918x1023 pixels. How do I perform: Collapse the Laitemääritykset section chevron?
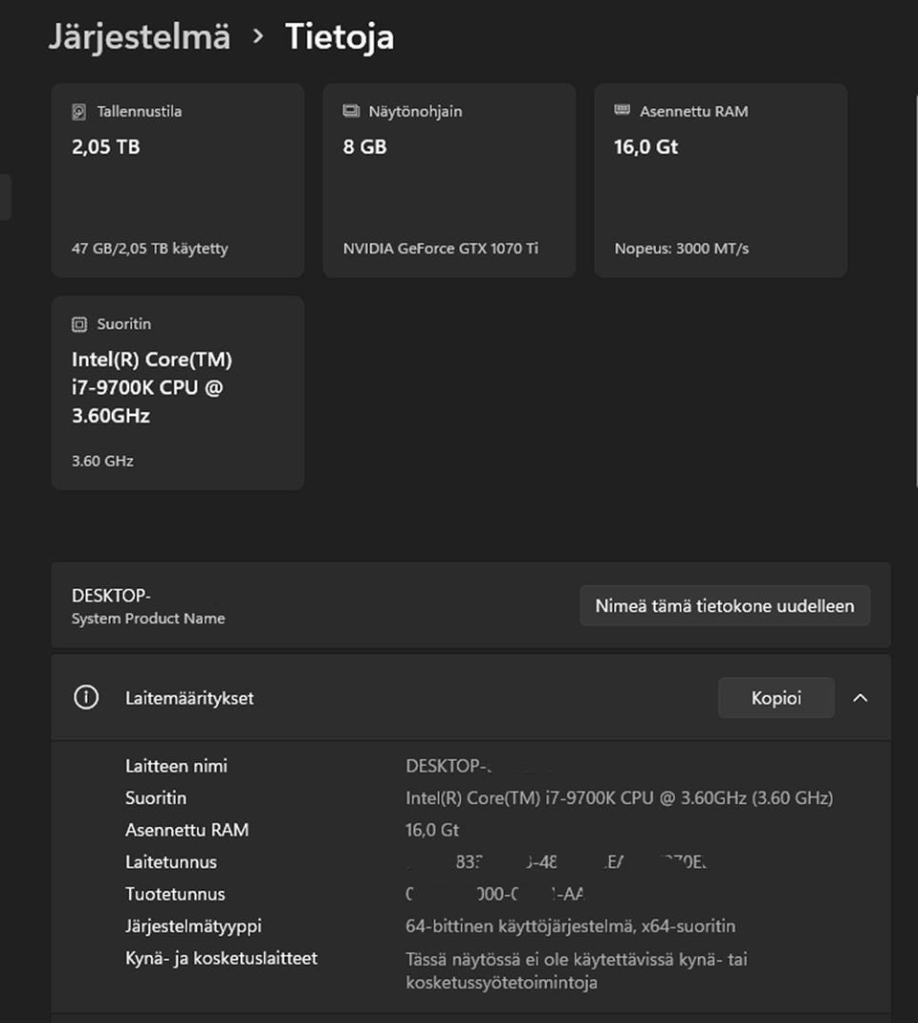click(x=860, y=698)
